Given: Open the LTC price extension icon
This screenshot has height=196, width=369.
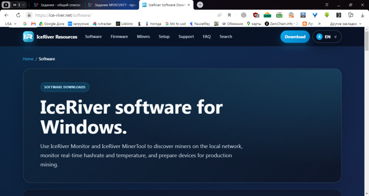Looking at the screenshot, I should (x=279, y=15).
